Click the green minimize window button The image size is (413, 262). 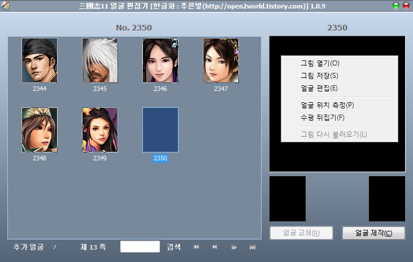395,6
